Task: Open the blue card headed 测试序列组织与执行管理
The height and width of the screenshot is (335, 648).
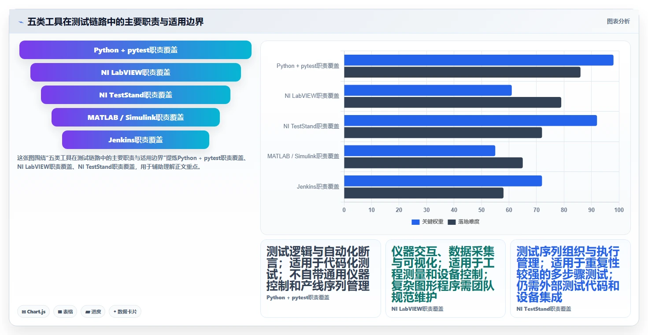Action: click(570, 278)
